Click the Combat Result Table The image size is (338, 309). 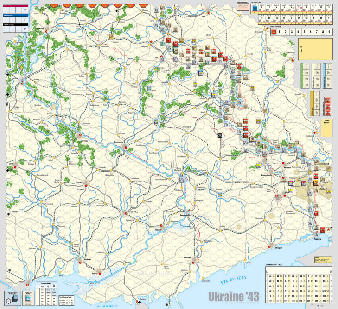tap(298, 285)
